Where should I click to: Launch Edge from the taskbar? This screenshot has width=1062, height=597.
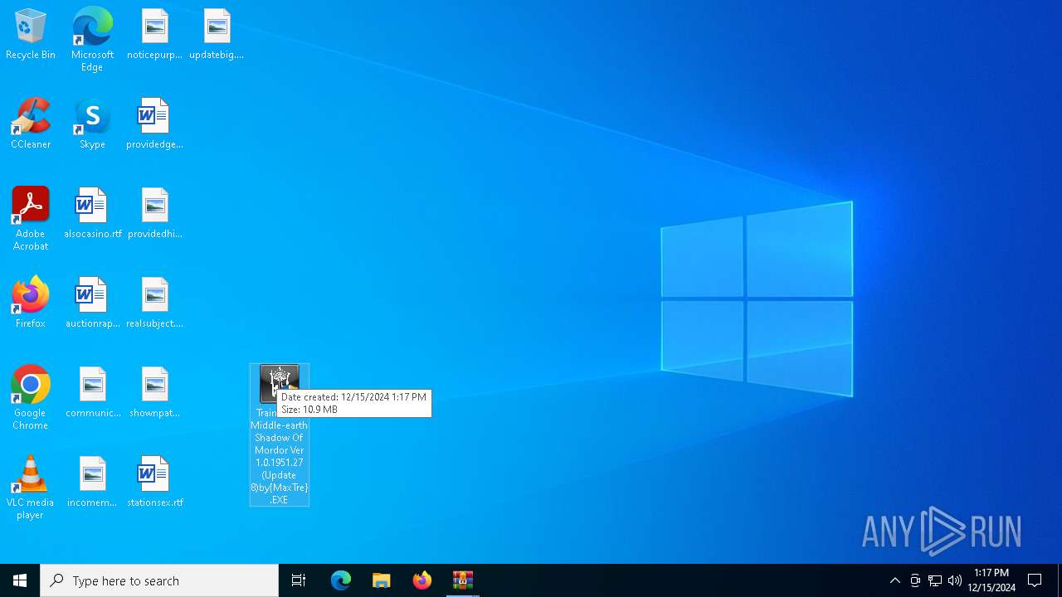[341, 580]
